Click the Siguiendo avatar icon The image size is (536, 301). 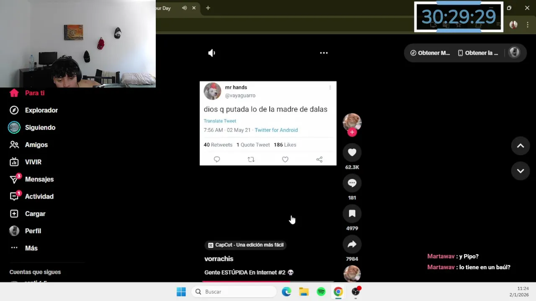(x=14, y=128)
